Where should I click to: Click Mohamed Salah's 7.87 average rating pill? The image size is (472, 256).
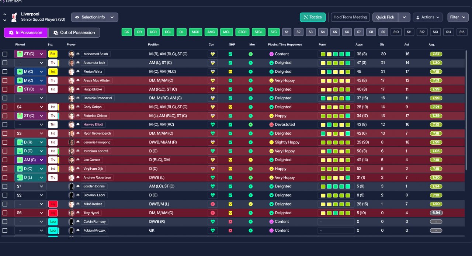436,54
